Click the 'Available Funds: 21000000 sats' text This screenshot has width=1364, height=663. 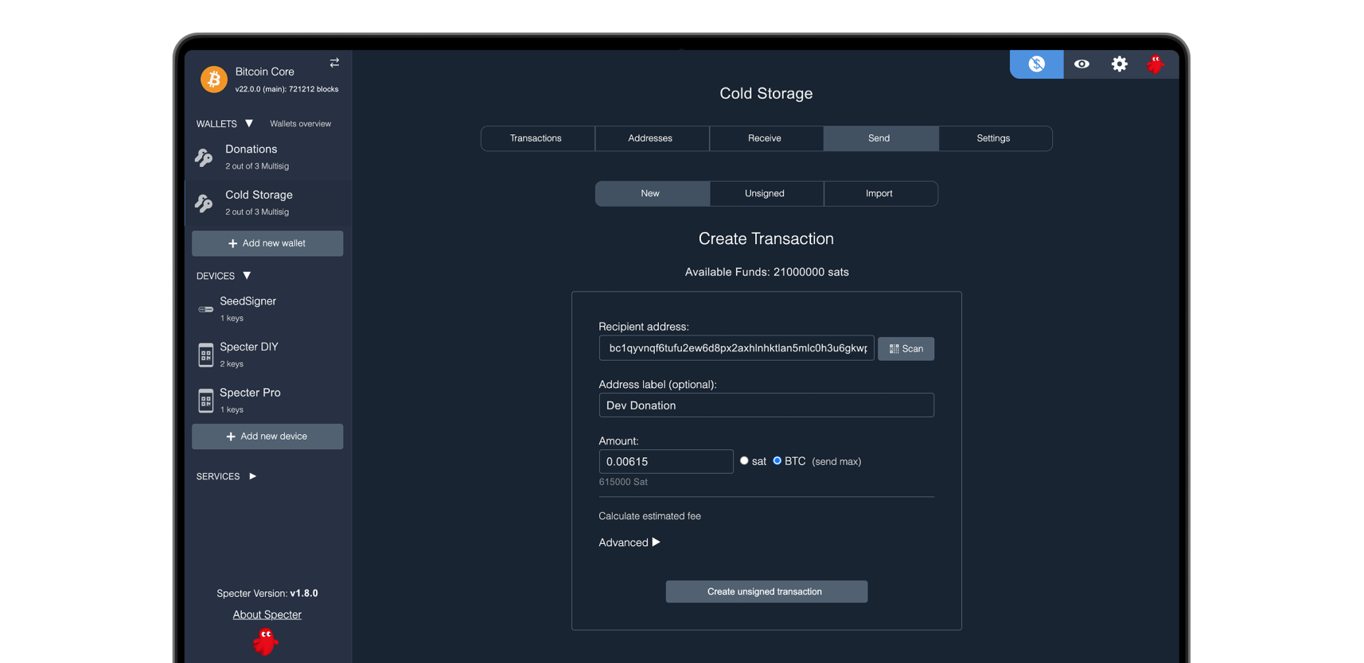766,272
